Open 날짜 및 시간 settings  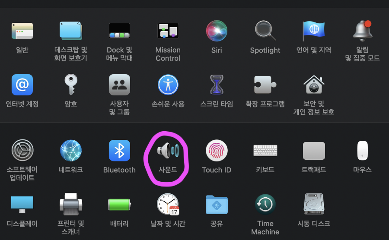coord(168,204)
